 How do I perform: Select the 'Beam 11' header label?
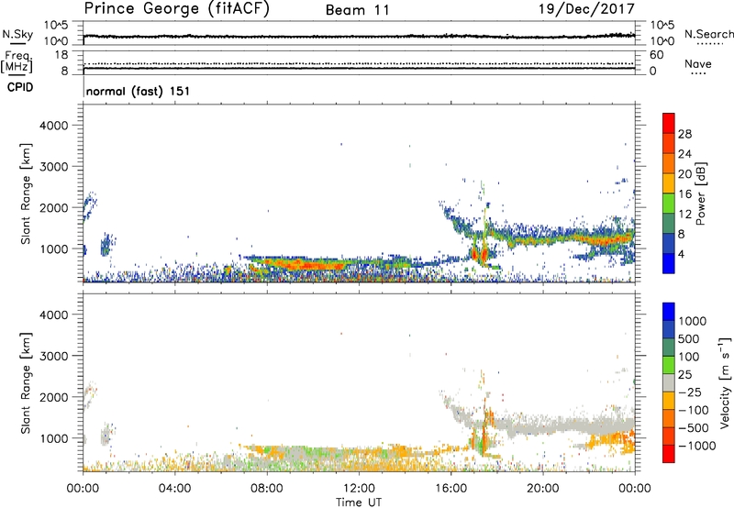[358, 10]
